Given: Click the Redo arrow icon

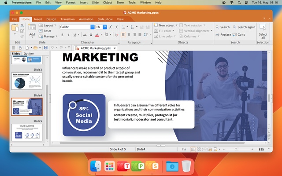Looking at the screenshot, I should [61, 48].
